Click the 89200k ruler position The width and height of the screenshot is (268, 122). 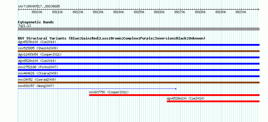tap(241, 12)
